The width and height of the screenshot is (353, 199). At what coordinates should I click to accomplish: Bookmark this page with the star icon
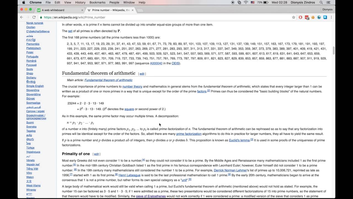point(293,17)
